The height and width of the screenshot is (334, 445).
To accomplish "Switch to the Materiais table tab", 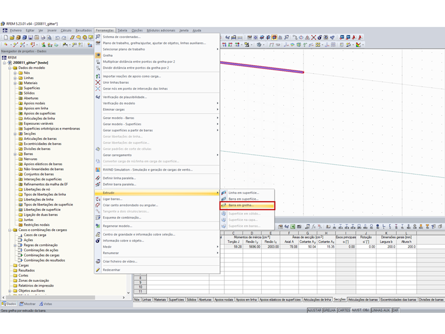I will (x=160, y=299).
